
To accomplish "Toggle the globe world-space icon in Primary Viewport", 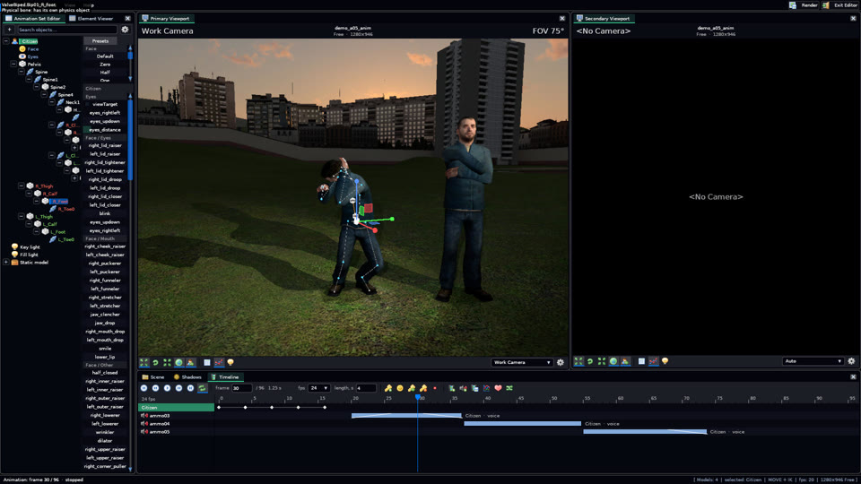I will click(x=178, y=362).
